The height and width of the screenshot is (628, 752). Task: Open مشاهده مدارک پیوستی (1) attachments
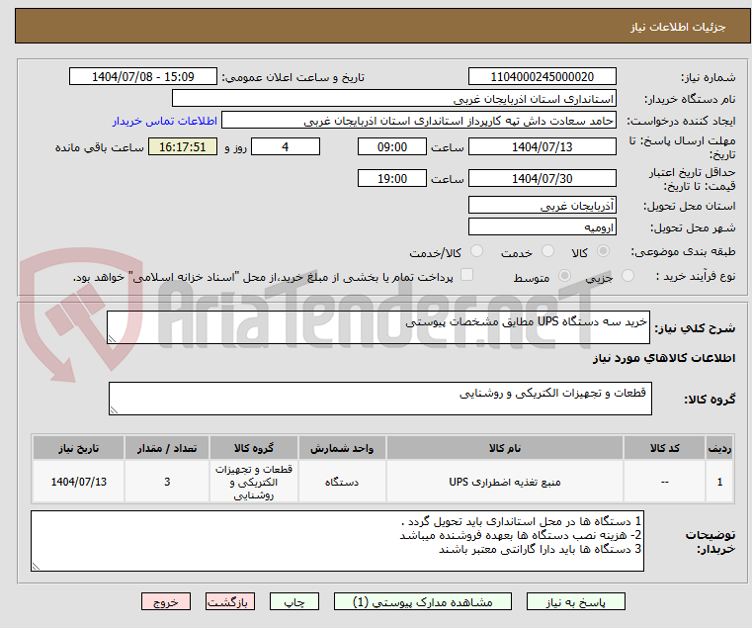423,601
